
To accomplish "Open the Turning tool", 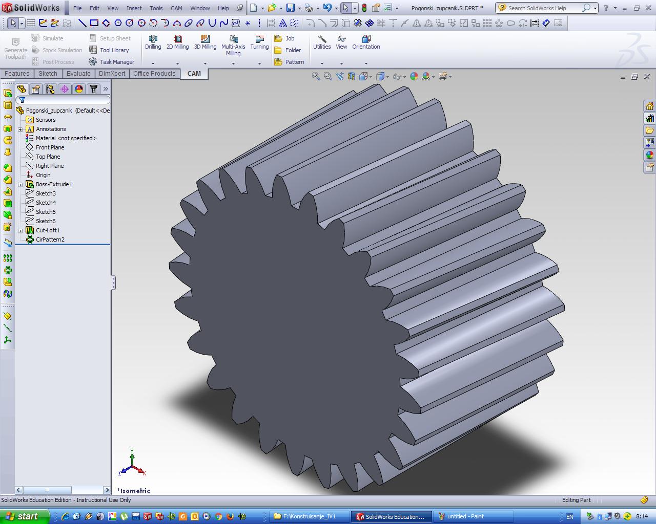I will tap(259, 42).
